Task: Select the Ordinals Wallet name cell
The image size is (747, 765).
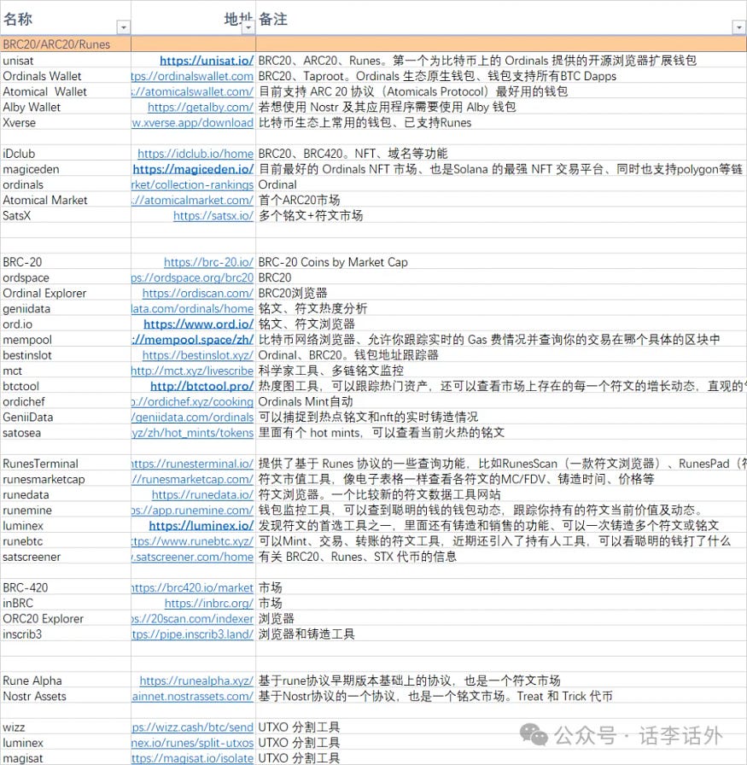Action: [66, 76]
